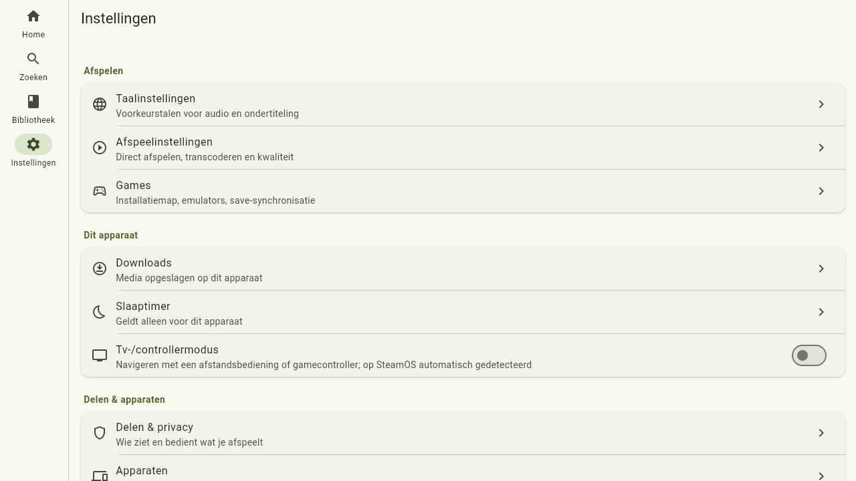This screenshot has width=856, height=481.
Task: Click the chevron on the Slaaptimer row
Action: tap(821, 312)
